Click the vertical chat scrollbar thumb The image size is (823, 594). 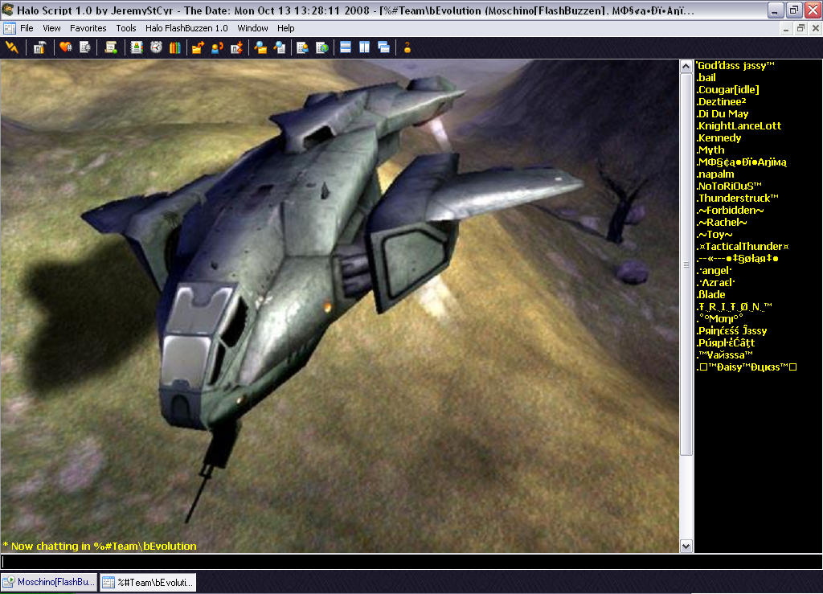686,264
